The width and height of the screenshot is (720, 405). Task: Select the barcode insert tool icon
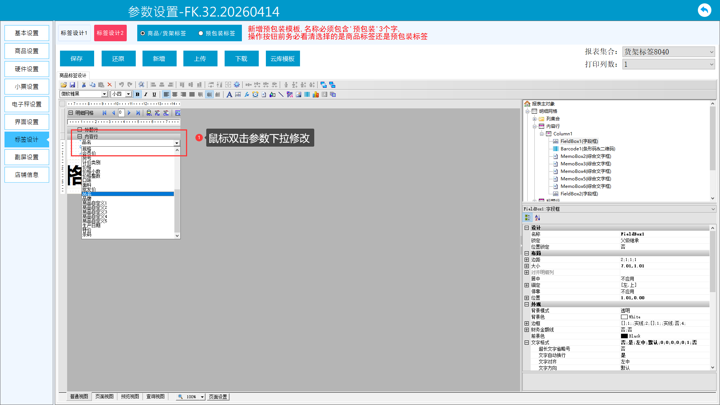[307, 94]
